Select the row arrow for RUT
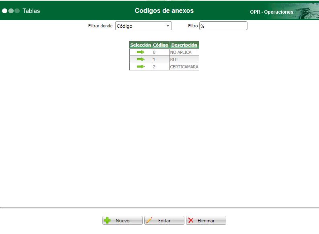This screenshot has width=319, height=234. pyautogui.click(x=141, y=60)
